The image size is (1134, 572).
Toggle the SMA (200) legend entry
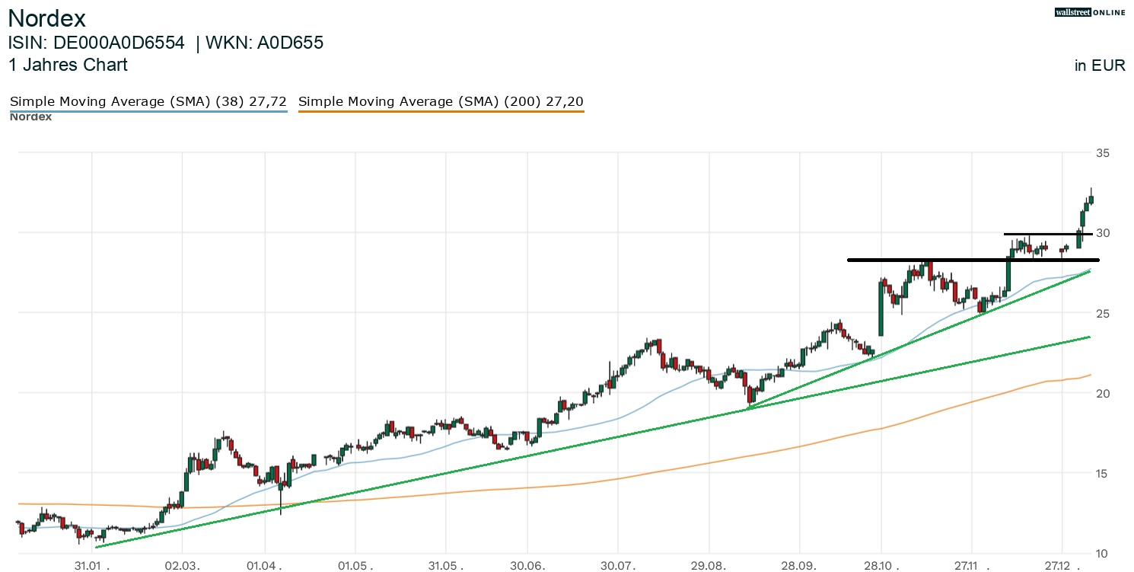(x=441, y=101)
